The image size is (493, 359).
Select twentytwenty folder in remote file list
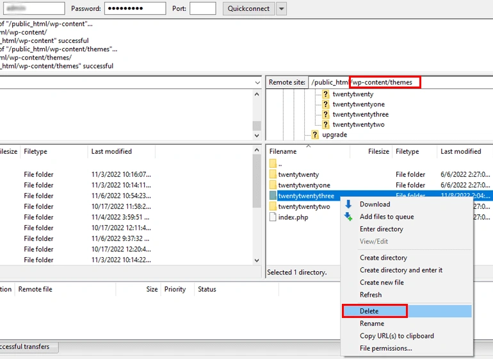click(298, 174)
